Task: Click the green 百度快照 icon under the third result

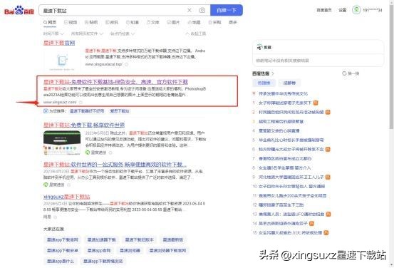Action: click(x=88, y=153)
